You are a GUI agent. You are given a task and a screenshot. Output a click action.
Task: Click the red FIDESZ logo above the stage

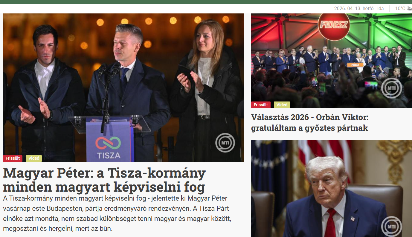pos(334,24)
